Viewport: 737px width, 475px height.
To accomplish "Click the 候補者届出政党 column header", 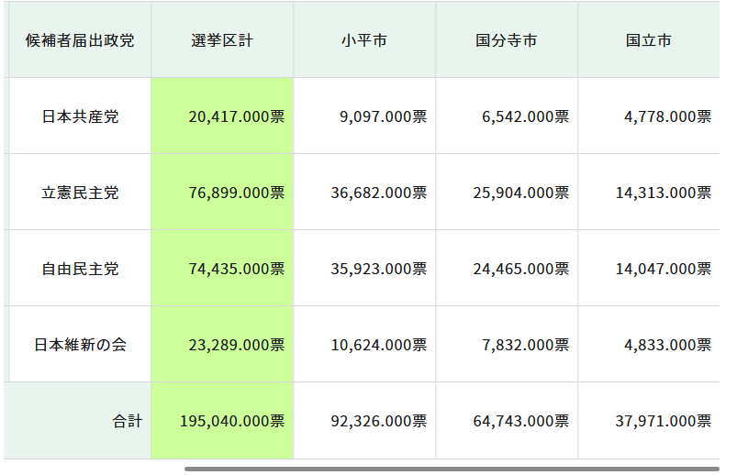I will coord(80,40).
